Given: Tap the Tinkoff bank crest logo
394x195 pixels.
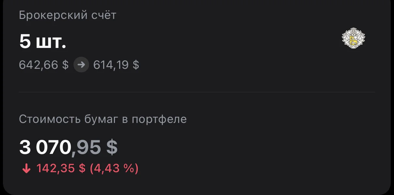Looking at the screenshot, I should tap(353, 38).
